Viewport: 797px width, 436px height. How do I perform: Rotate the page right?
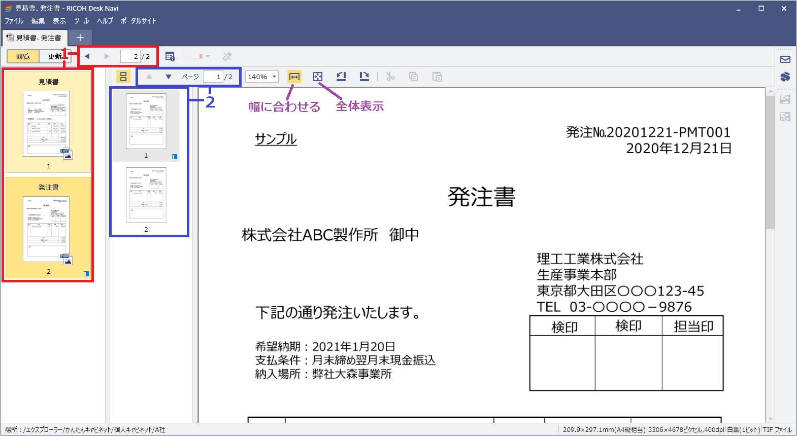point(364,77)
